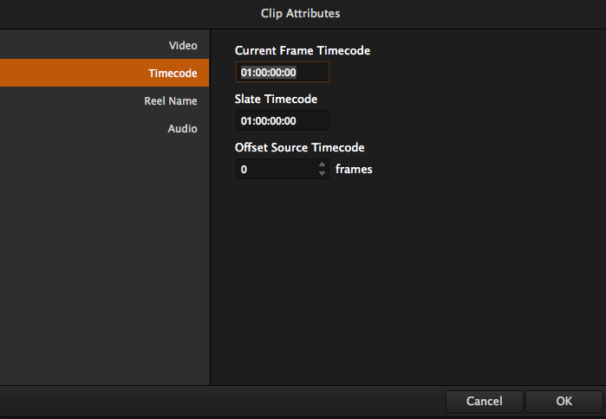606x419 pixels.
Task: Click empty sidebar area below Audio
Action: 104,260
